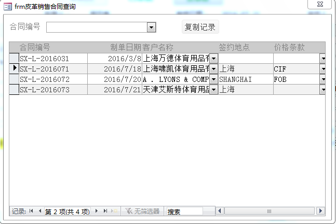Select record row SX-L-2016031 via row selector
The image size is (336, 224).
[x=14, y=59]
